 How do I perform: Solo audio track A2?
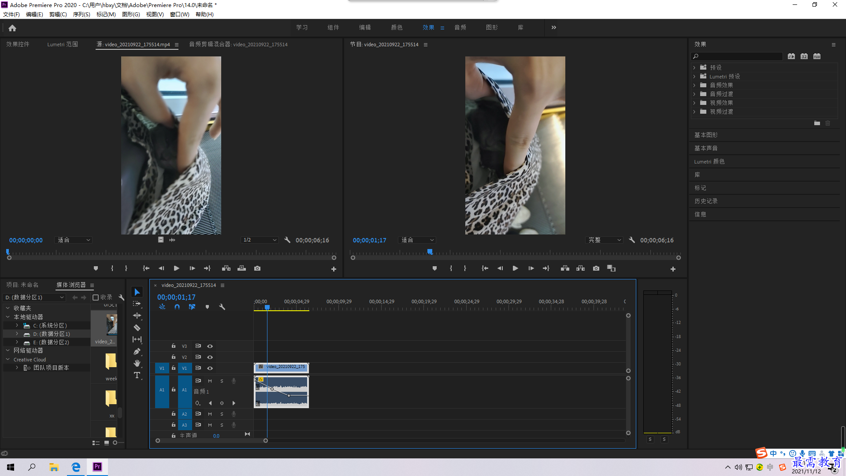[222, 414]
